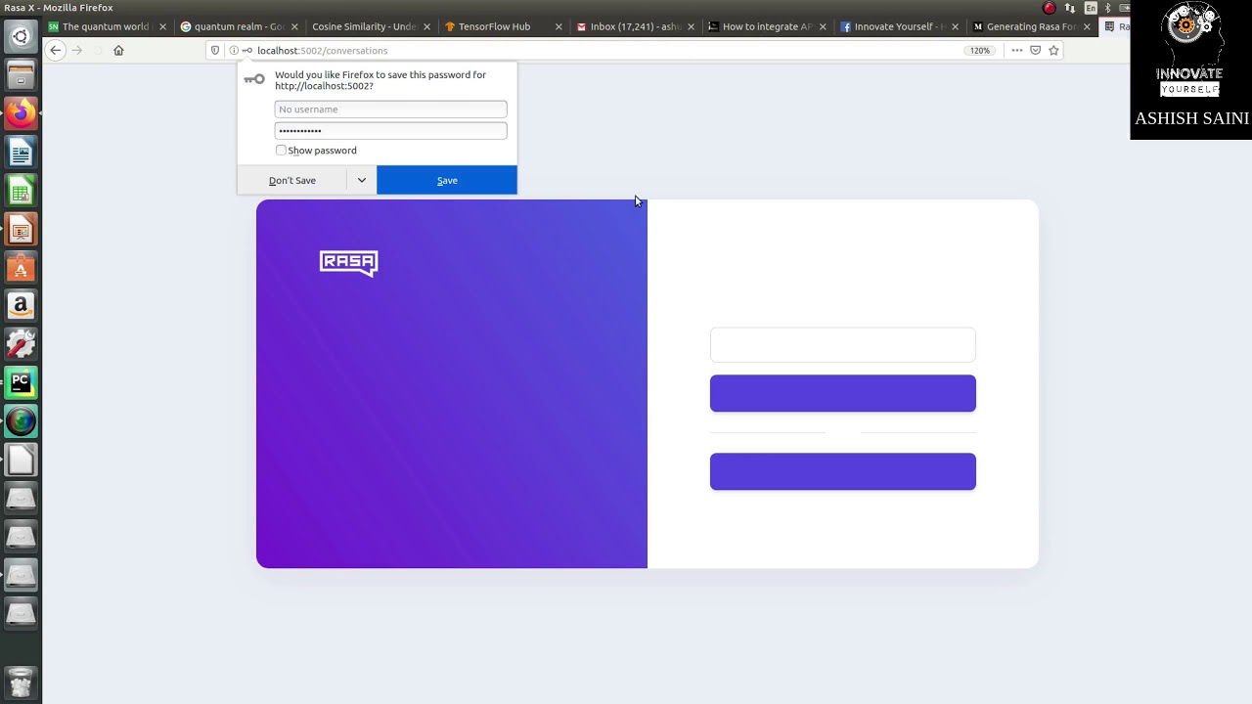Click the Rasa login password input box
The height and width of the screenshot is (704, 1252).
coord(843,345)
